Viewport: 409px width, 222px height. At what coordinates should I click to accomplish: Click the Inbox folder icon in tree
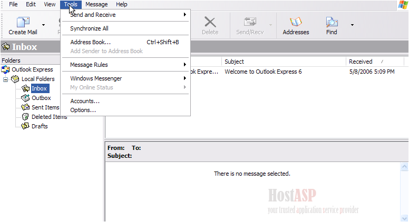[x=25, y=88]
